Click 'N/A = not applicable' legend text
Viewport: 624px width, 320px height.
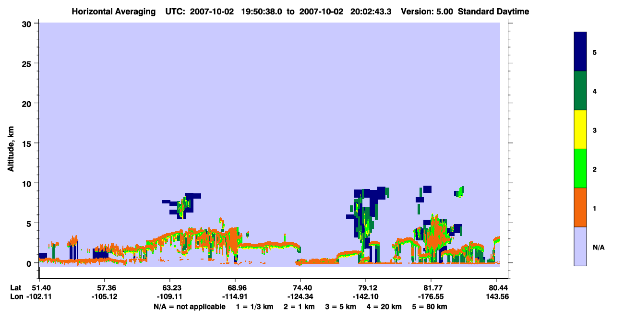[x=189, y=307]
